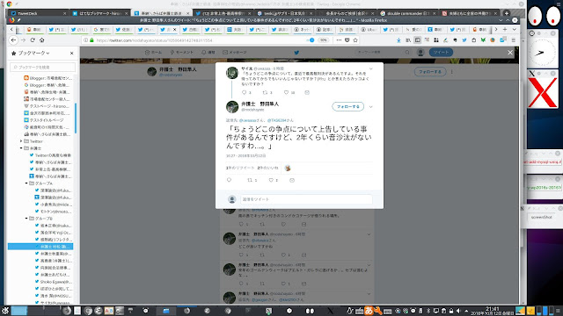Image resolution: width=563 pixels, height=316 pixels.
Task: Open Twitter メッセージ navigation link
Action: [x=235, y=53]
